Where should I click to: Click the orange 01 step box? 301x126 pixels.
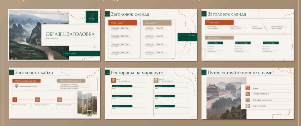(x=15, y=100)
